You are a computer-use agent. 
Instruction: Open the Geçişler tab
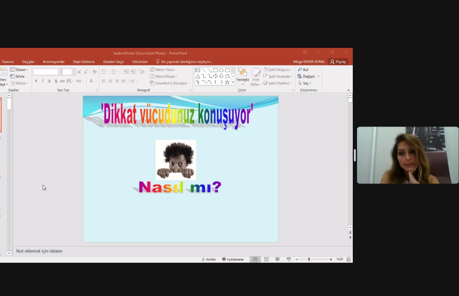(x=28, y=62)
